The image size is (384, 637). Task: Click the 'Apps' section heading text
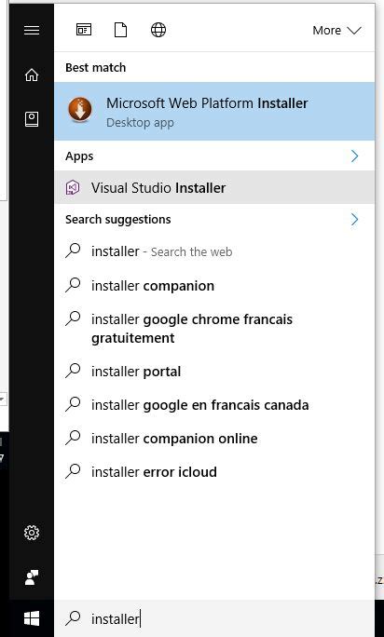click(x=79, y=156)
